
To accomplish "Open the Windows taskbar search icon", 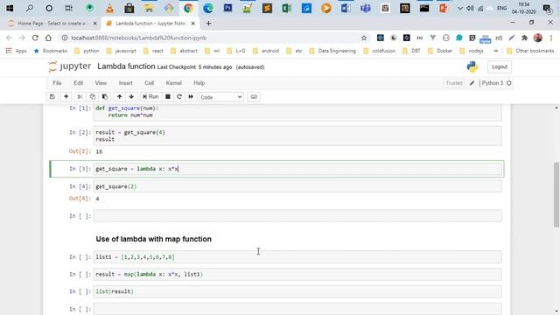I will 30,8.
